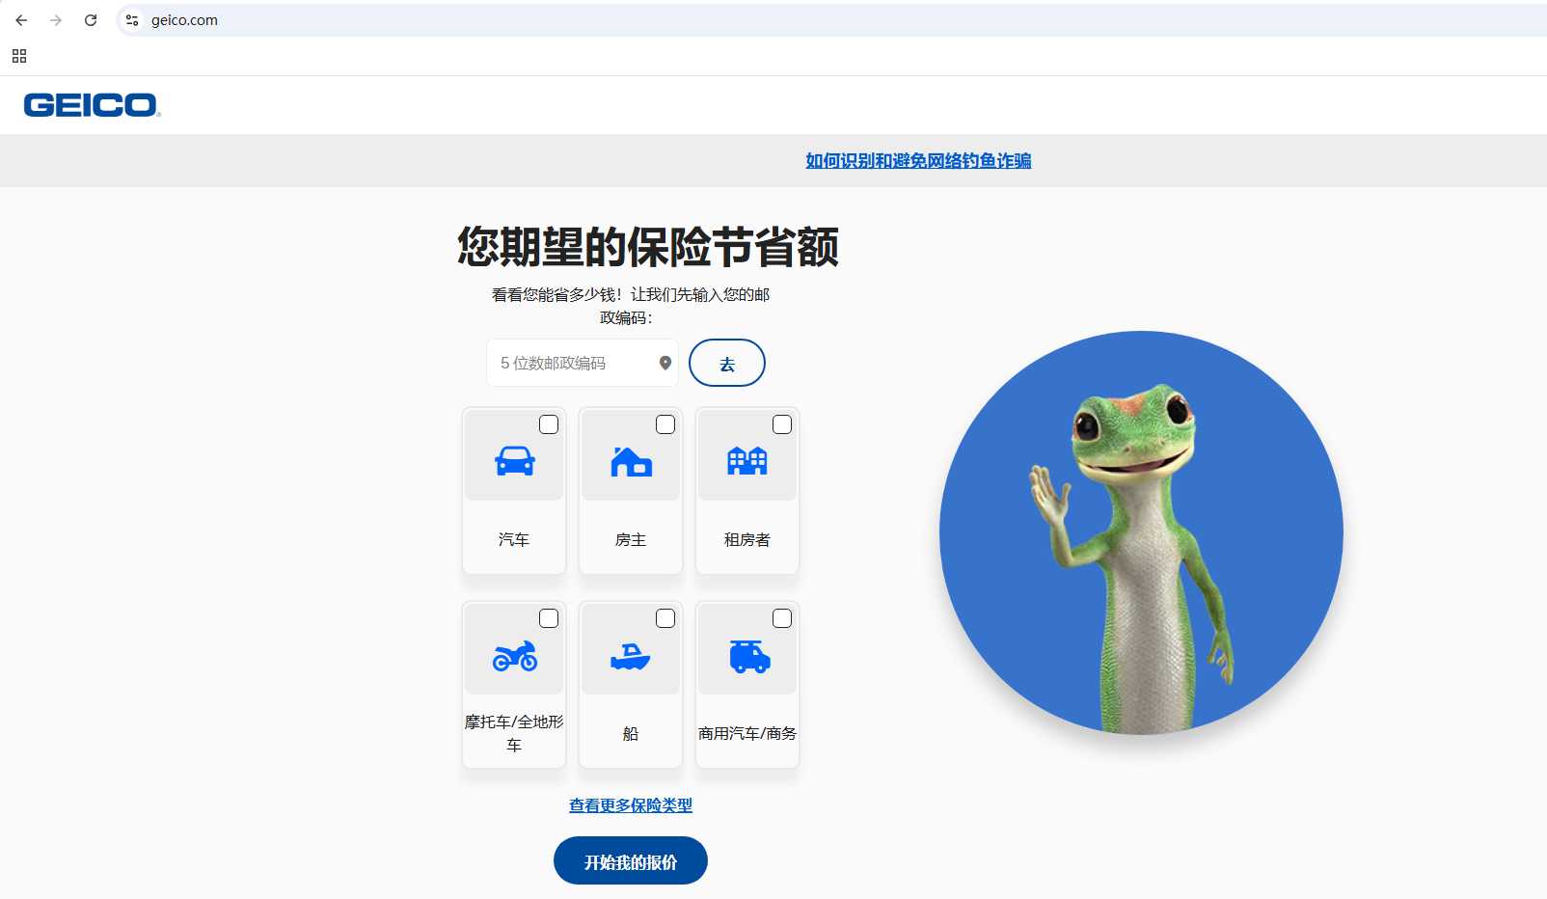Use location pin icon in zip field
The width and height of the screenshot is (1547, 899).
[x=665, y=363]
